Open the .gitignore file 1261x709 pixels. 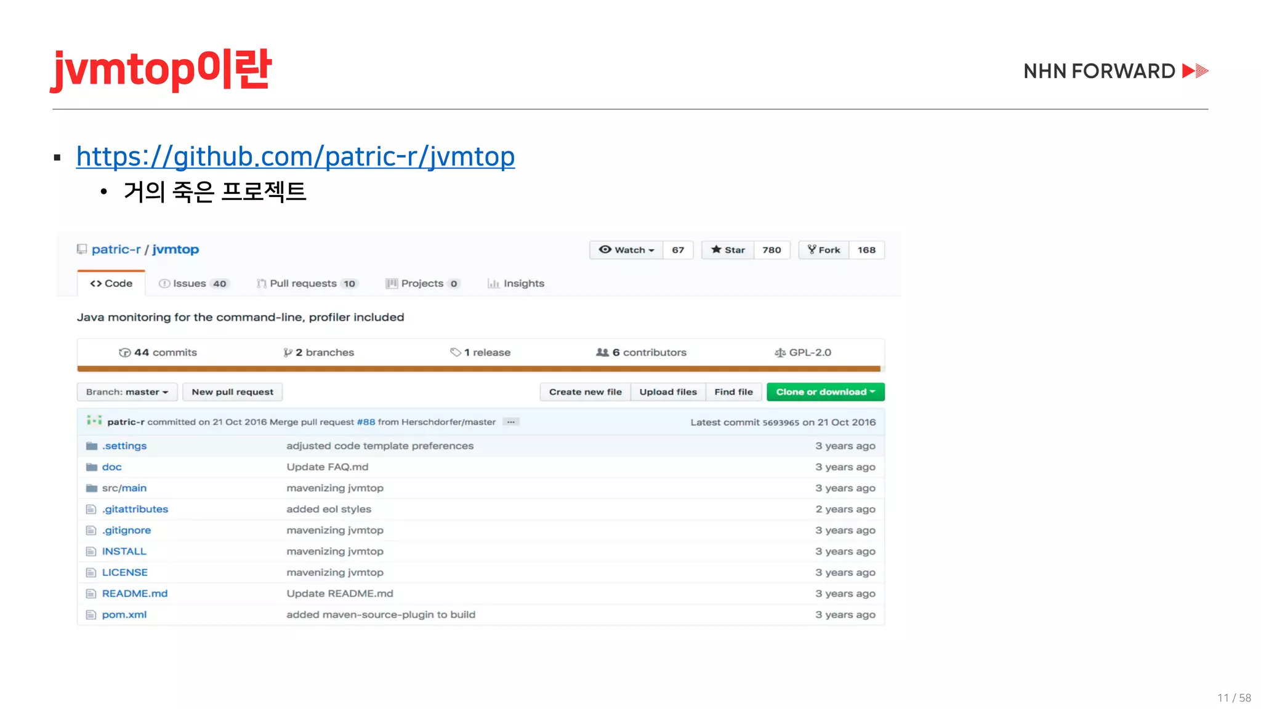coord(126,530)
